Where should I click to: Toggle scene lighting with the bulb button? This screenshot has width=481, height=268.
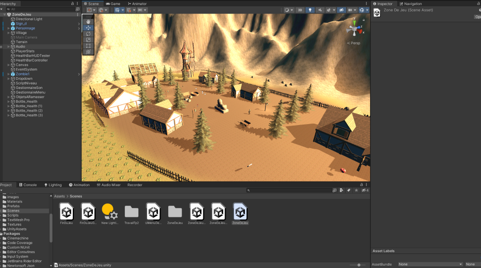[310, 10]
